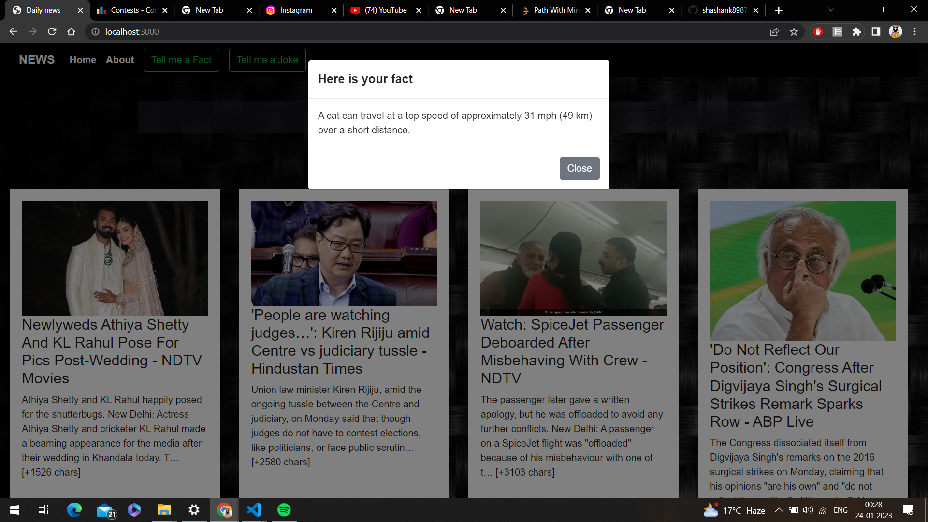Open Chrome three-dot menu

click(914, 32)
